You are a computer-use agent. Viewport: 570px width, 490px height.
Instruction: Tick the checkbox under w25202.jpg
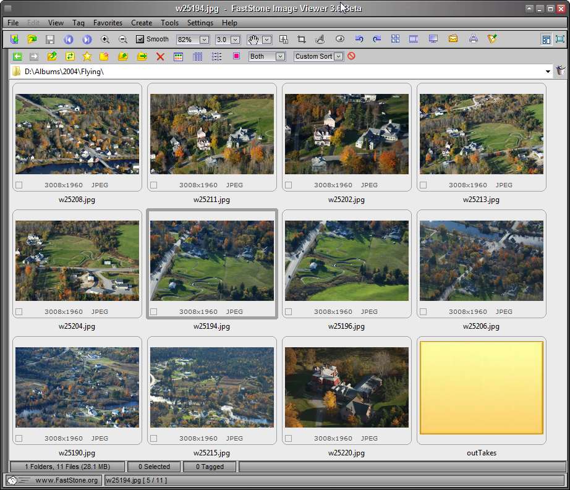(288, 185)
